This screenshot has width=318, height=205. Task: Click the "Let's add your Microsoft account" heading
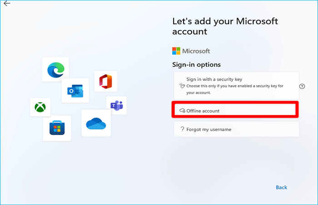pyautogui.click(x=225, y=26)
